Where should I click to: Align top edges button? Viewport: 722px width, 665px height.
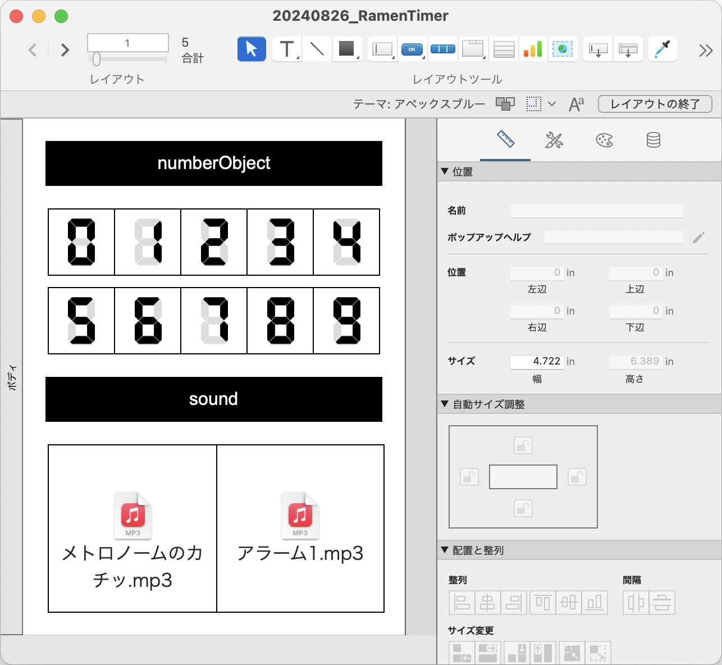[x=542, y=603]
